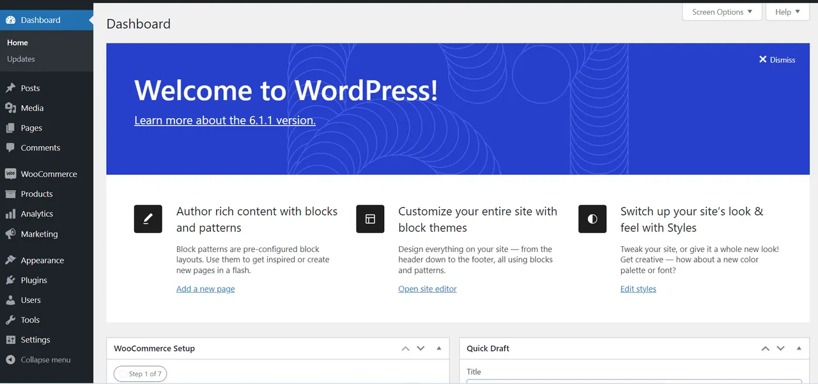The width and height of the screenshot is (818, 384).
Task: Click the Add a new page link
Action: 206,289
